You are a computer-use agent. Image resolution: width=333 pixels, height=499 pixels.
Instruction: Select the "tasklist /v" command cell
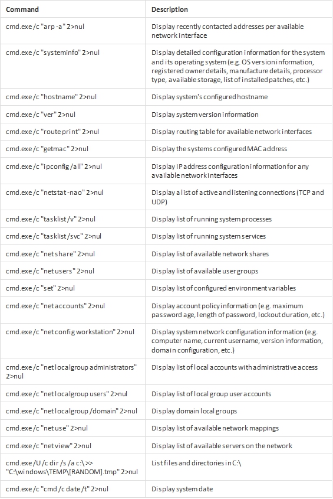(x=72, y=219)
